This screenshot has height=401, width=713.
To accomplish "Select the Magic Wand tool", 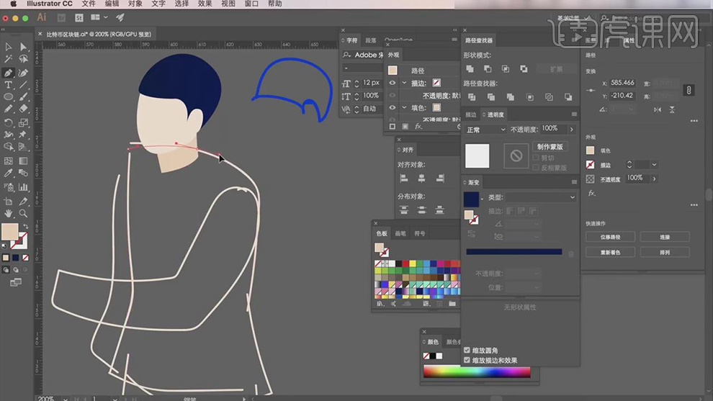I will tap(8, 59).
